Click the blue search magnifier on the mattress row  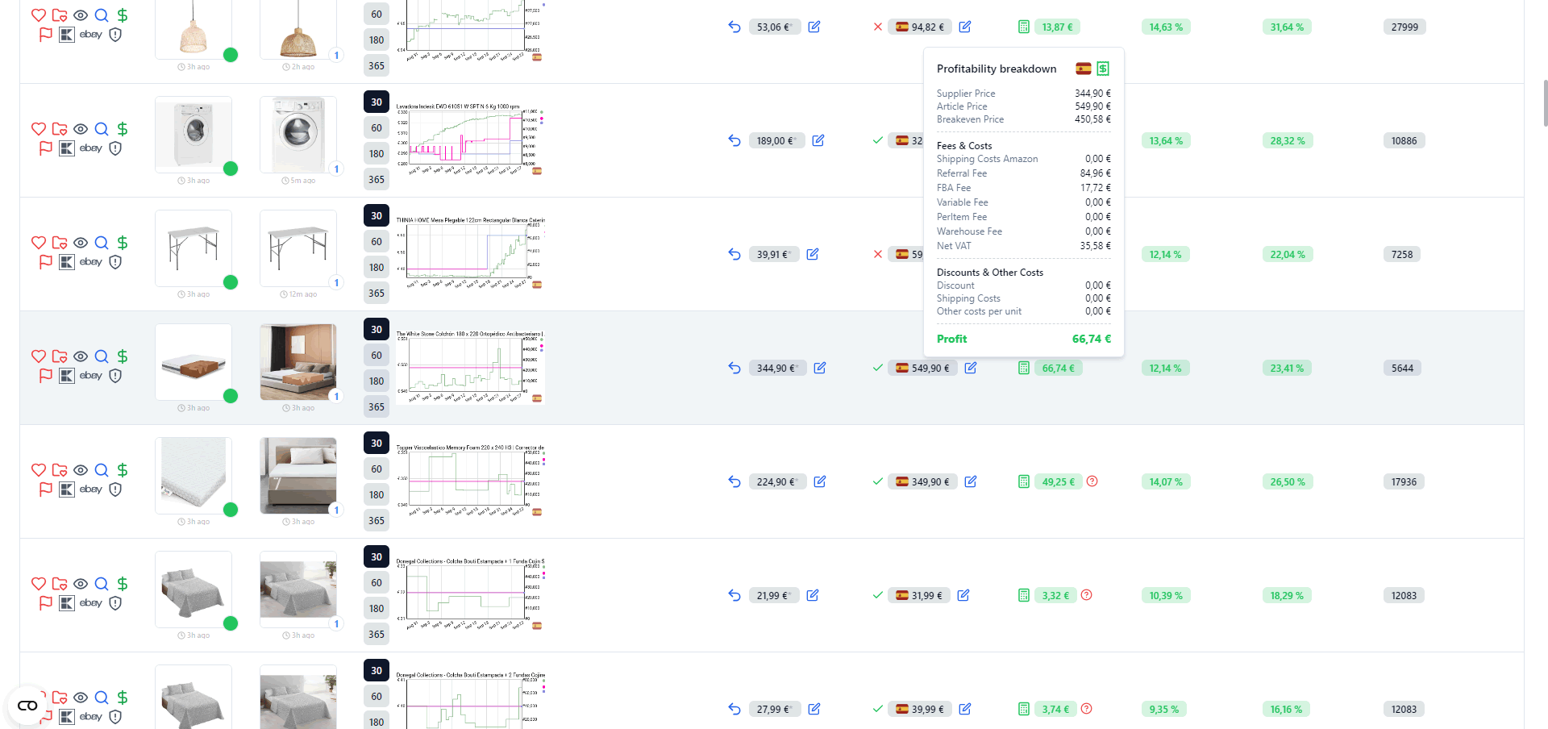[102, 356]
